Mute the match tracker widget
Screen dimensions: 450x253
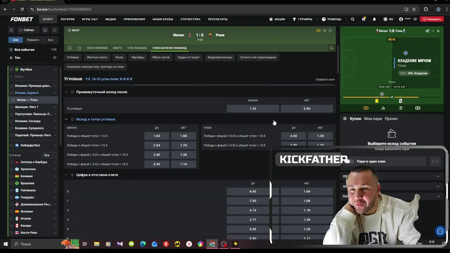point(427,31)
